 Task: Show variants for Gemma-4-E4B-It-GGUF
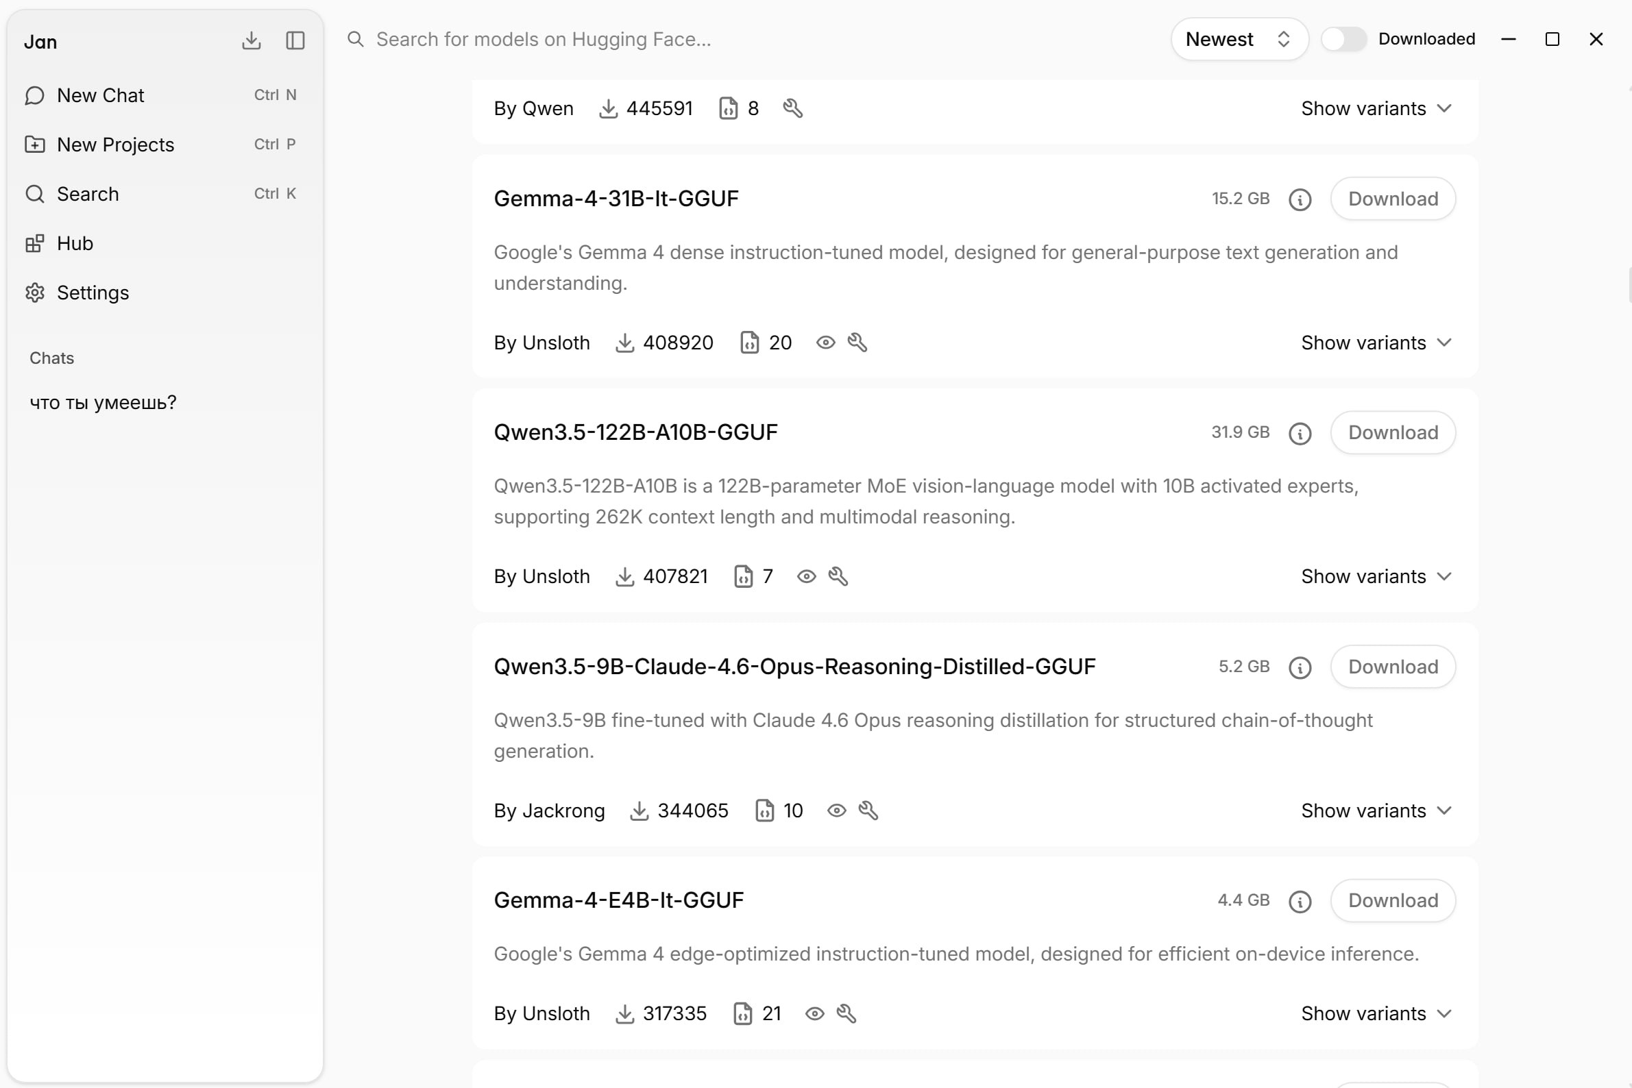[x=1376, y=1014]
